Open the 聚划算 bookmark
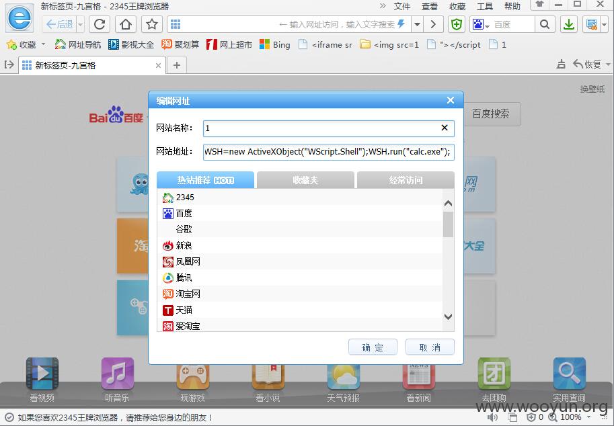The height and width of the screenshot is (426, 614). coord(180,44)
